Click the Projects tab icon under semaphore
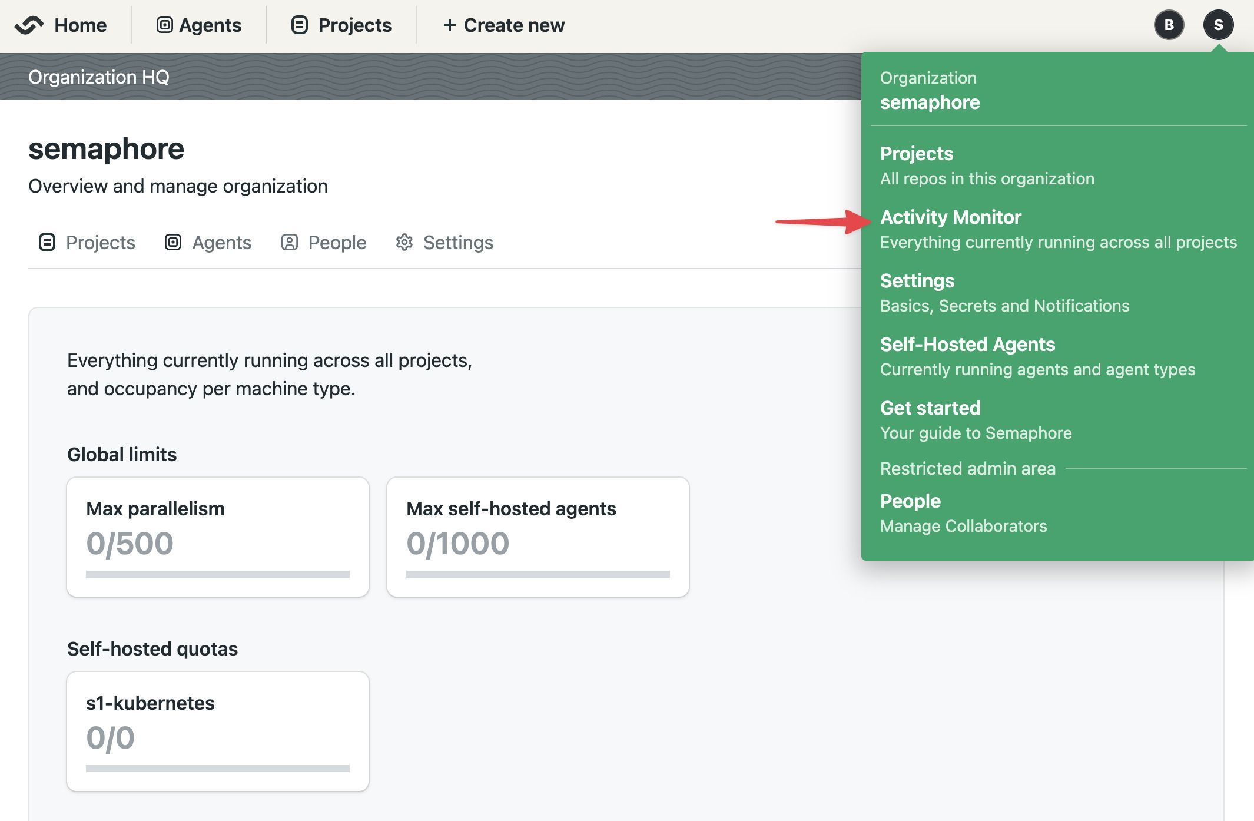The height and width of the screenshot is (821, 1254). [47, 242]
